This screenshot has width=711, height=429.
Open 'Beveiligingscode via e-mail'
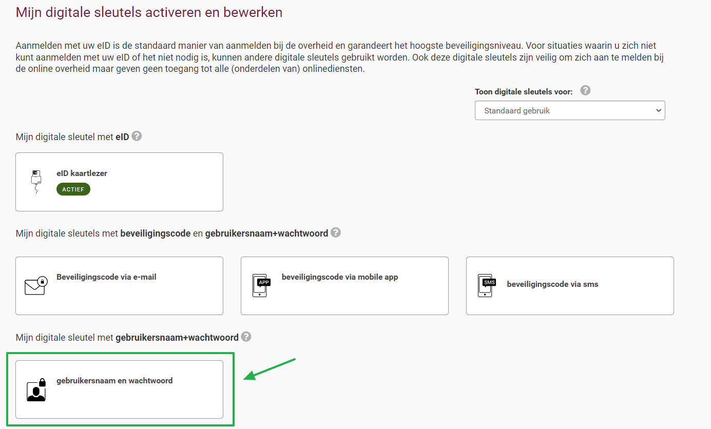tap(119, 286)
